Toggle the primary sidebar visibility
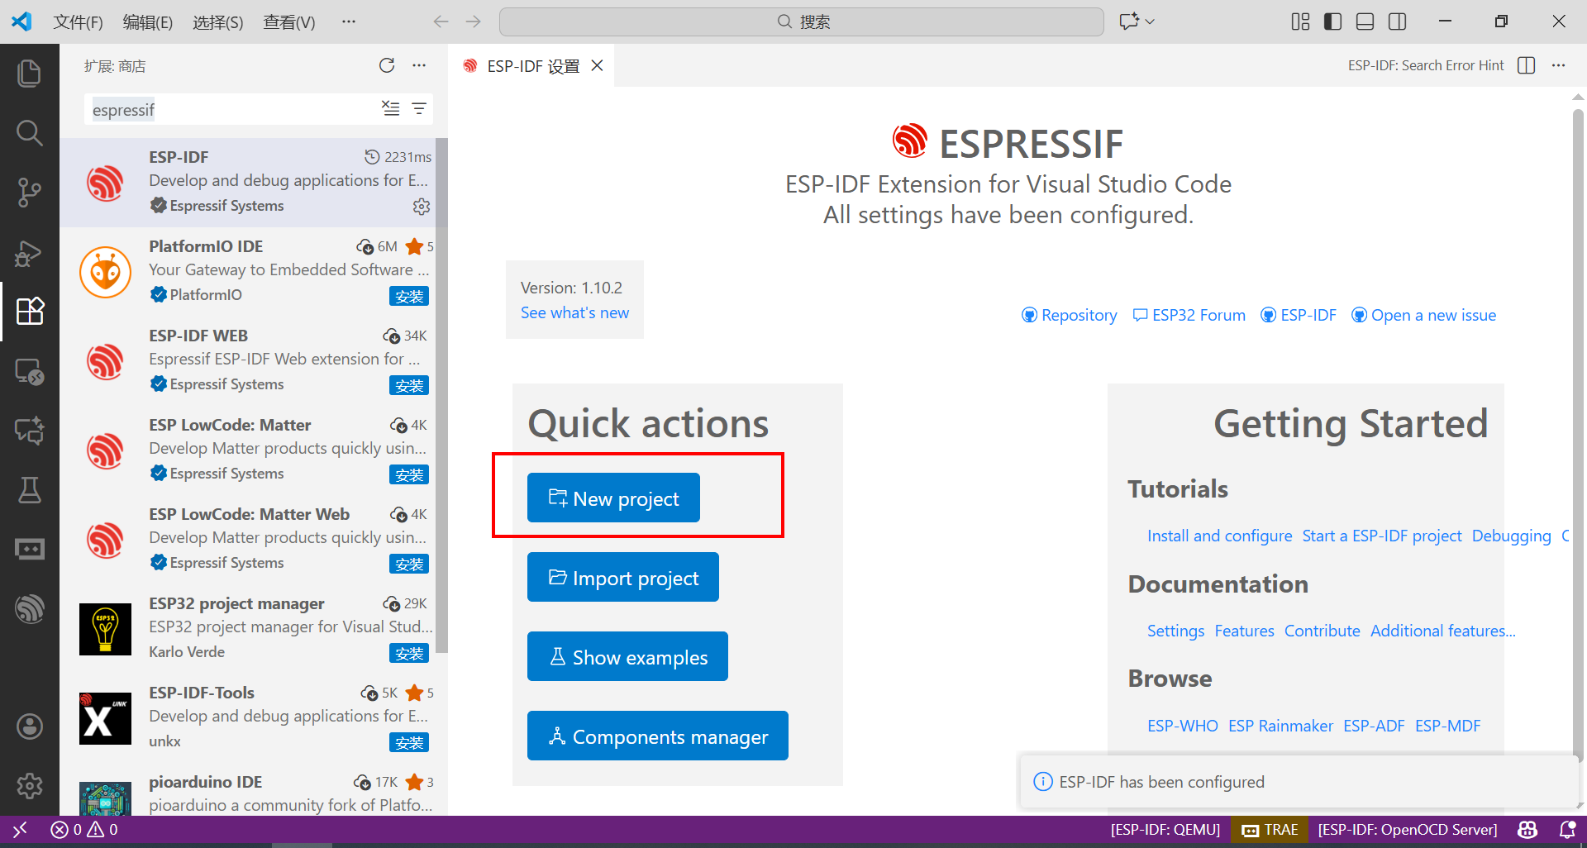The image size is (1587, 848). [1332, 21]
